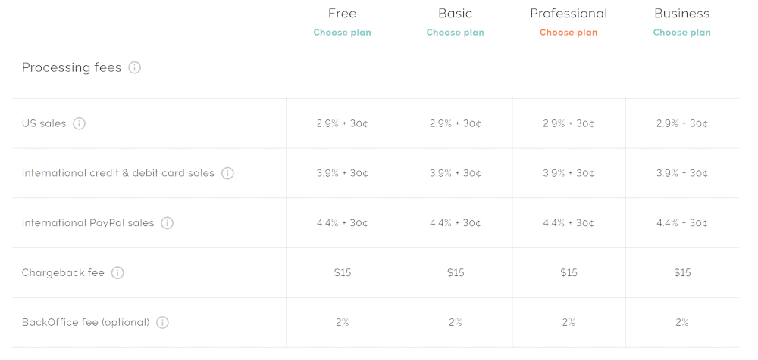Click the BackOffice fee (optional) label

(86, 322)
